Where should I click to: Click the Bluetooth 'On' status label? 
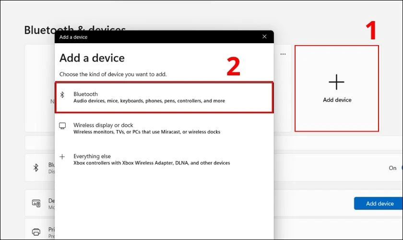[392, 168]
